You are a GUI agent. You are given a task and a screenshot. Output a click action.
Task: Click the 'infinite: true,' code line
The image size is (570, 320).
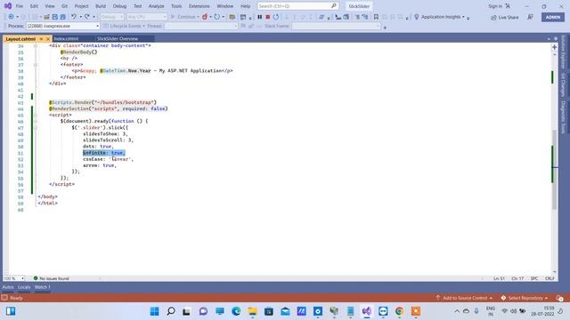[x=104, y=153]
